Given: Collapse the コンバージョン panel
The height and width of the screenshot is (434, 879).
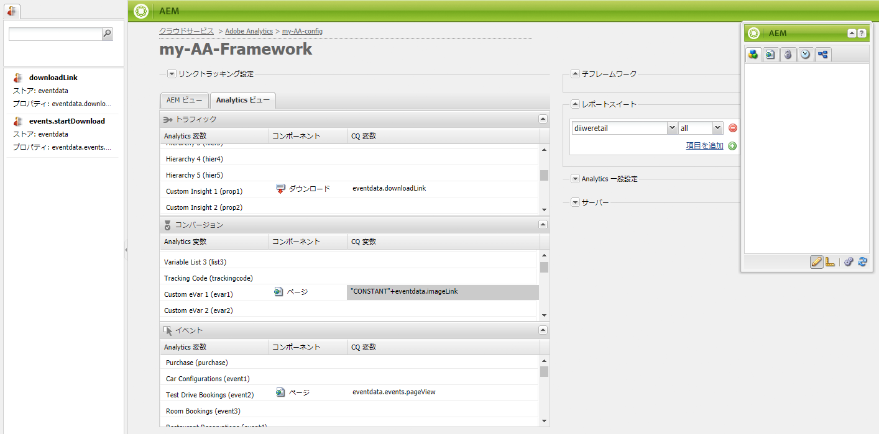Looking at the screenshot, I should coord(543,225).
